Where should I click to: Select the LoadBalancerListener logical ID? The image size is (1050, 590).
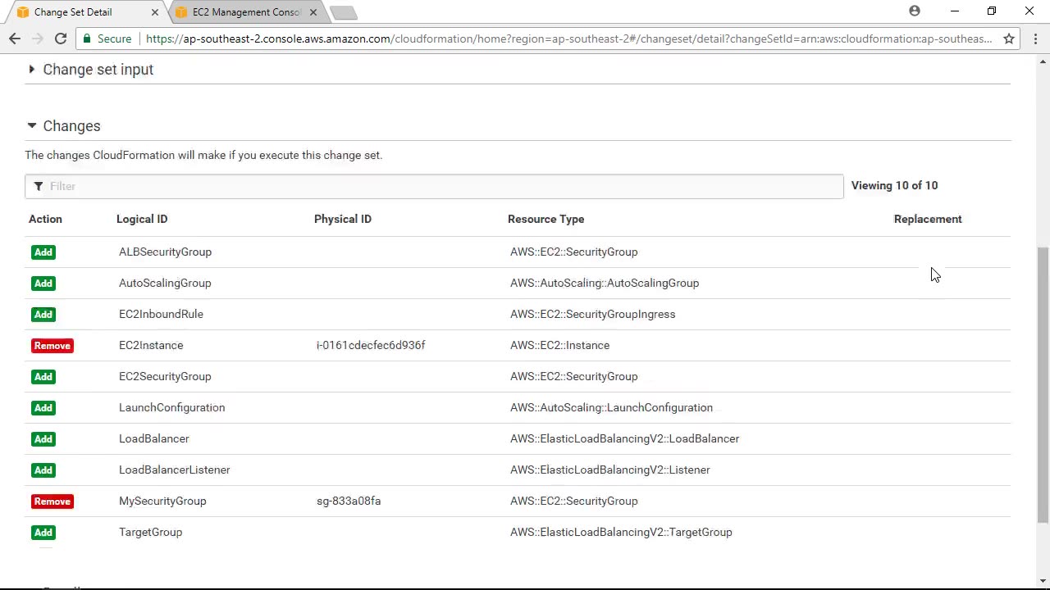click(174, 470)
